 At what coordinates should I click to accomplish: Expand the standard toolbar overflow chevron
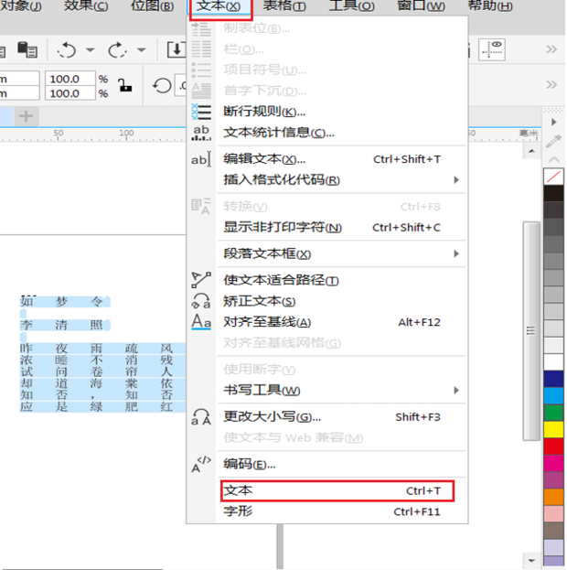(x=551, y=49)
